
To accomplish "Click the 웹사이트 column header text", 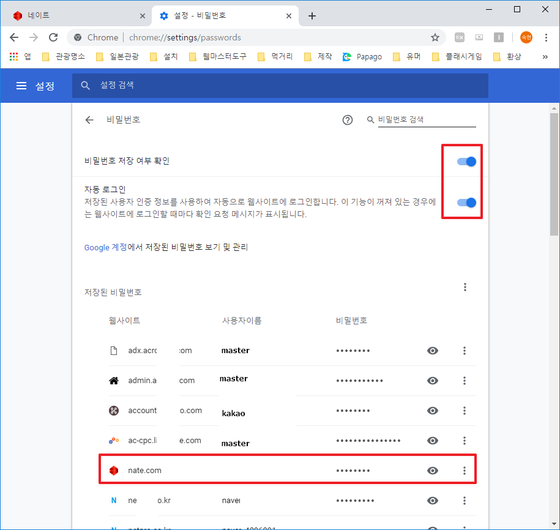I will point(124,321).
